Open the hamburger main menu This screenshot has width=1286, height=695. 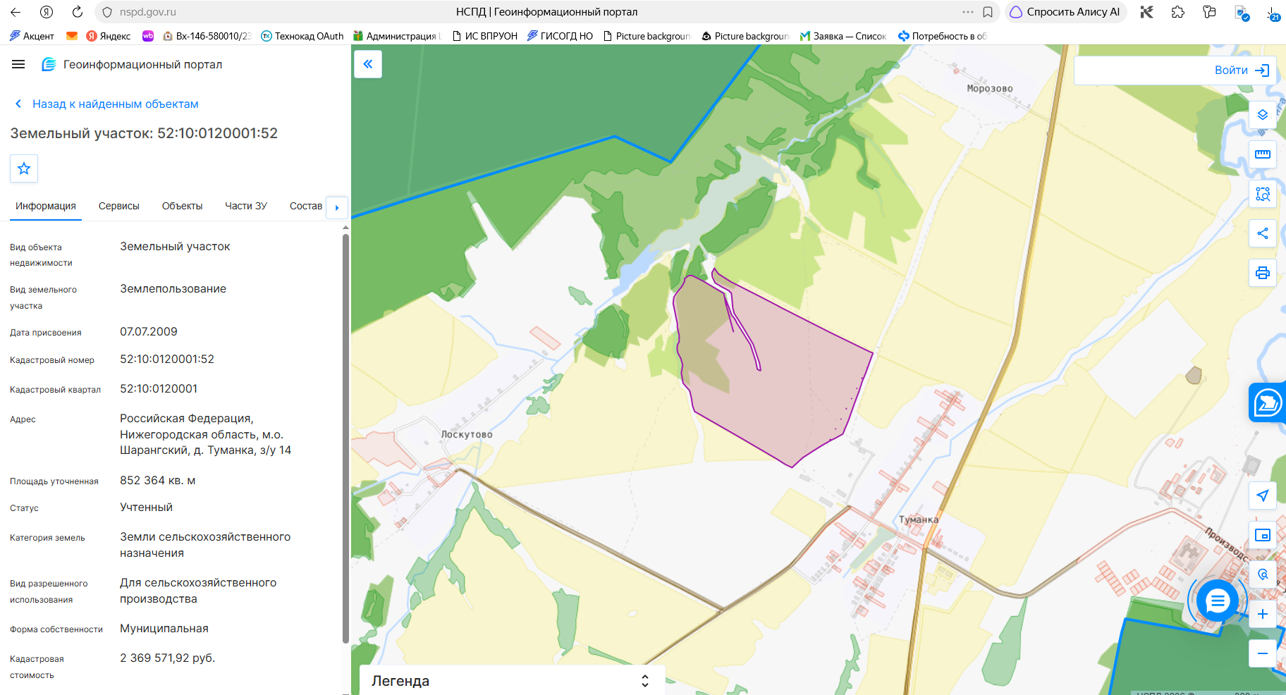18,64
